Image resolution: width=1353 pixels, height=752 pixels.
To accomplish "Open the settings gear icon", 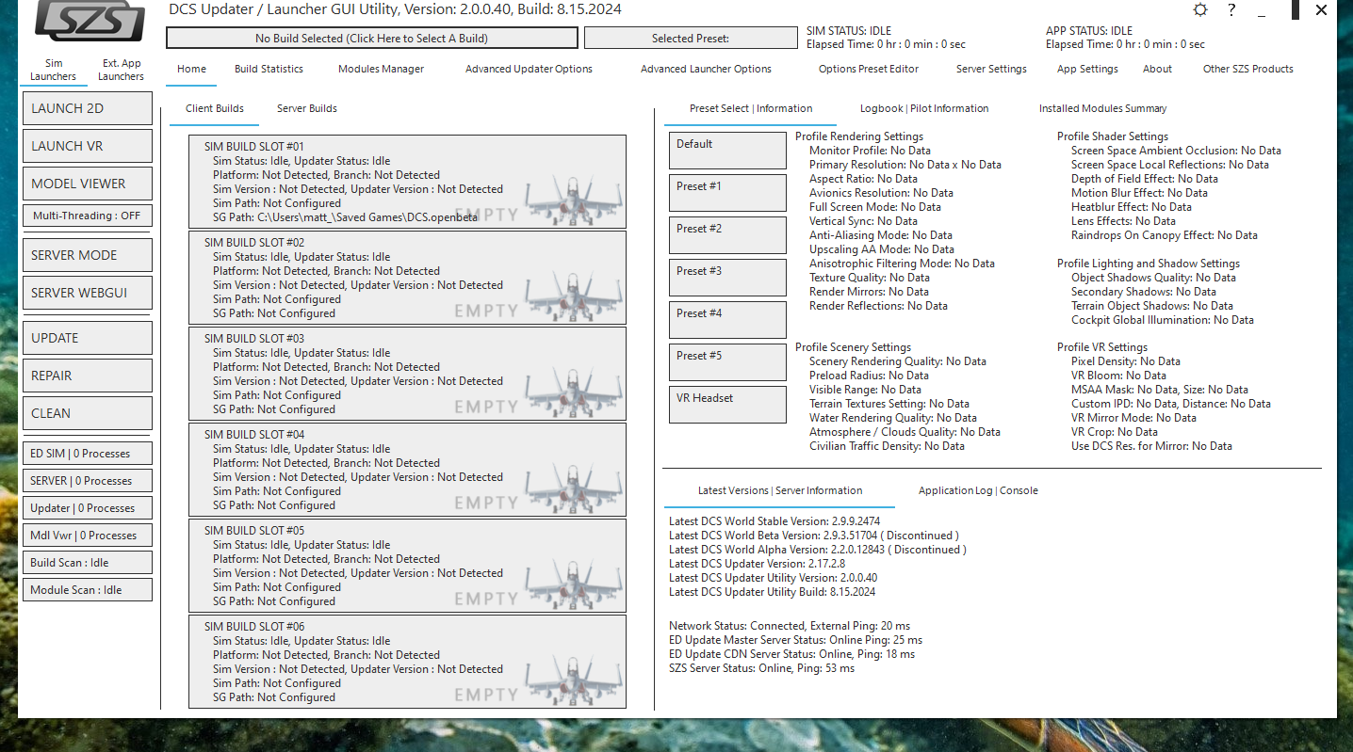I will [x=1199, y=9].
